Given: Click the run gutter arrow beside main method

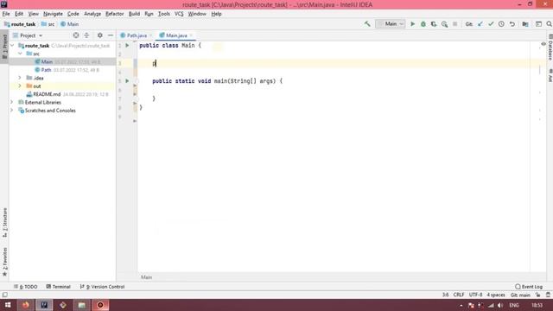Looking at the screenshot, I should click(x=127, y=80).
